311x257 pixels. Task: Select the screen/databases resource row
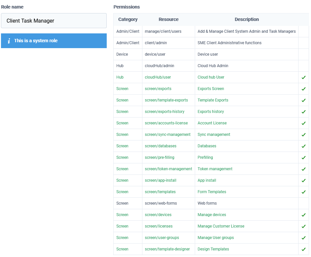click(211, 146)
